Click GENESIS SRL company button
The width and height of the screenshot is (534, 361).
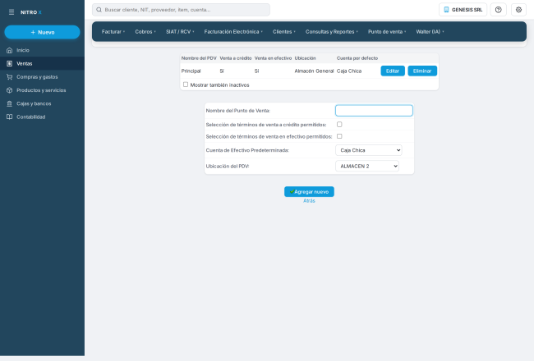[463, 10]
